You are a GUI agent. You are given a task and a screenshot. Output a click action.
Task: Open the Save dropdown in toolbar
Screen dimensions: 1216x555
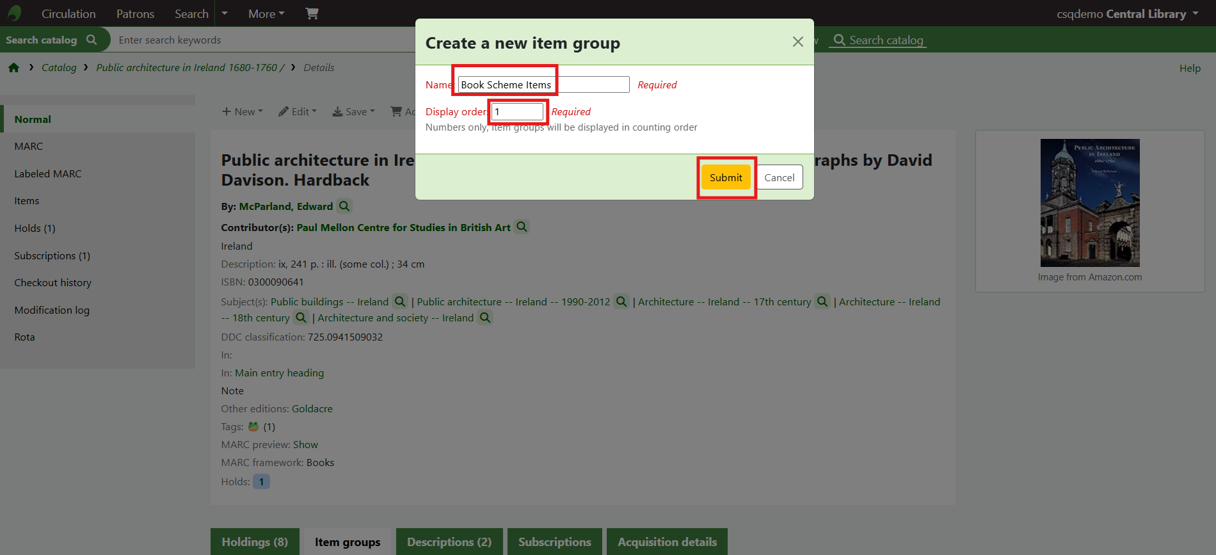pyautogui.click(x=353, y=111)
